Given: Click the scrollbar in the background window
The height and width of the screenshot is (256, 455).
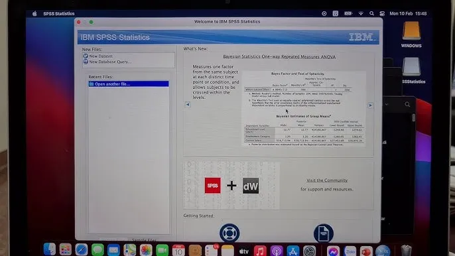Looking at the screenshot, I should 413,117.
